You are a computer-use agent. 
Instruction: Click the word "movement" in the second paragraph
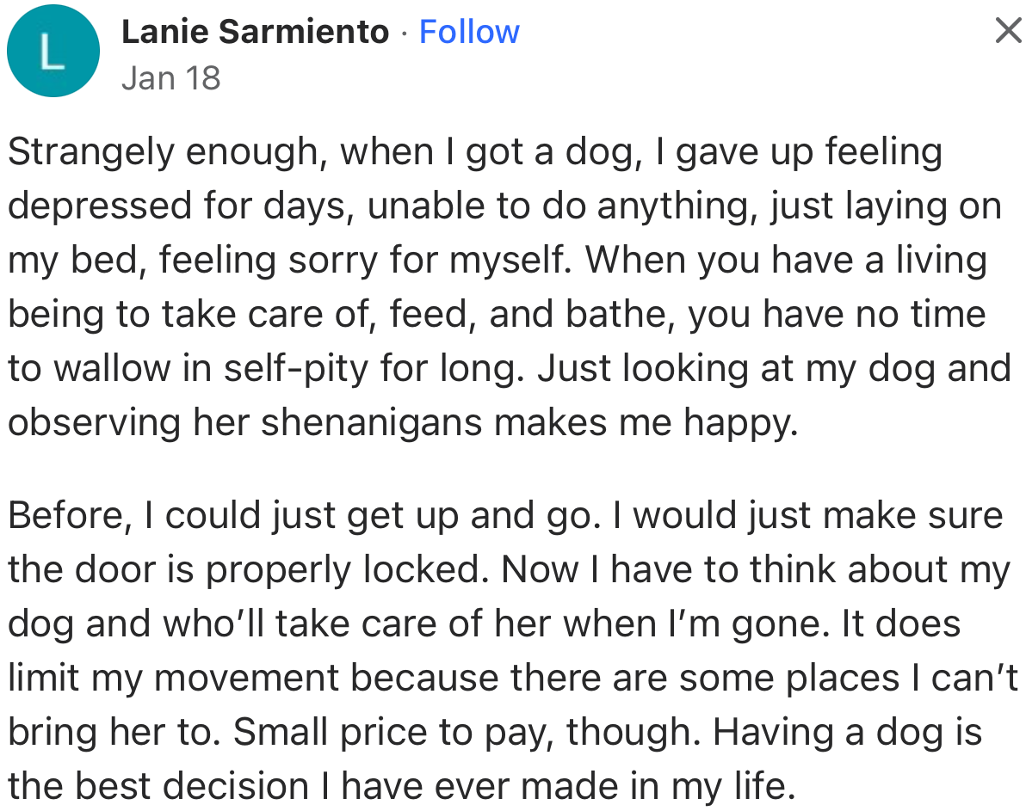coord(247,679)
